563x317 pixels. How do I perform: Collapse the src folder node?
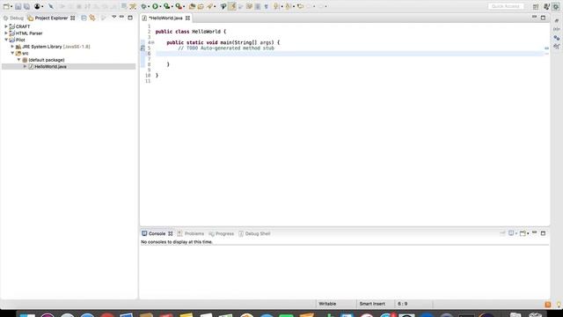click(x=12, y=53)
